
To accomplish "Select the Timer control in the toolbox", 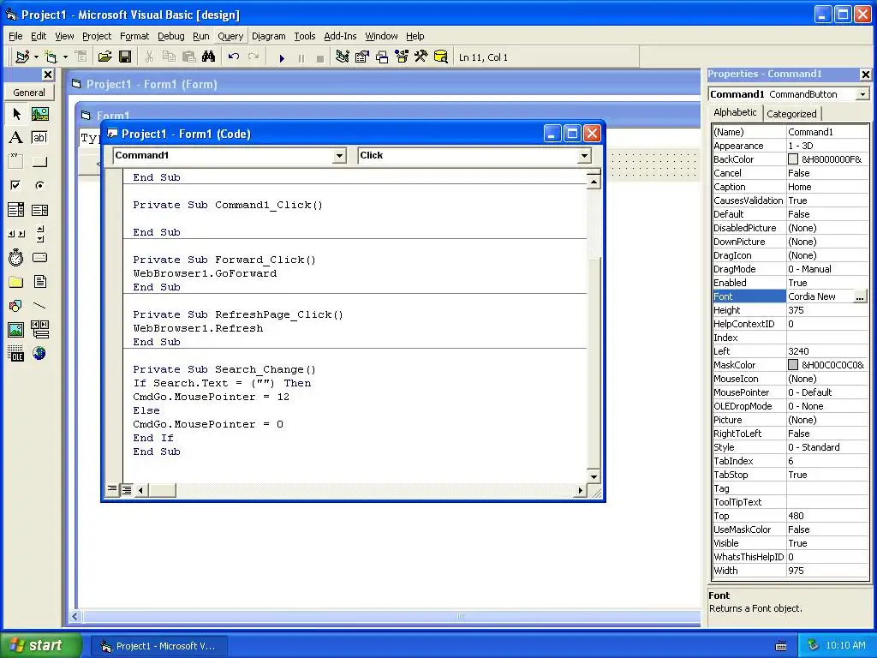I will click(x=16, y=257).
